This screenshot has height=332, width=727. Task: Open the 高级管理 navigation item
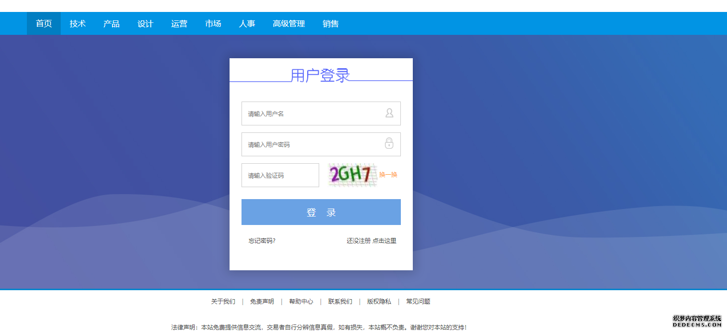tap(289, 23)
